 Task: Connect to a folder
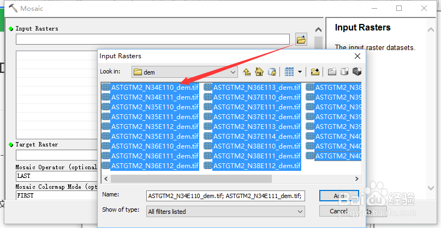[315, 72]
